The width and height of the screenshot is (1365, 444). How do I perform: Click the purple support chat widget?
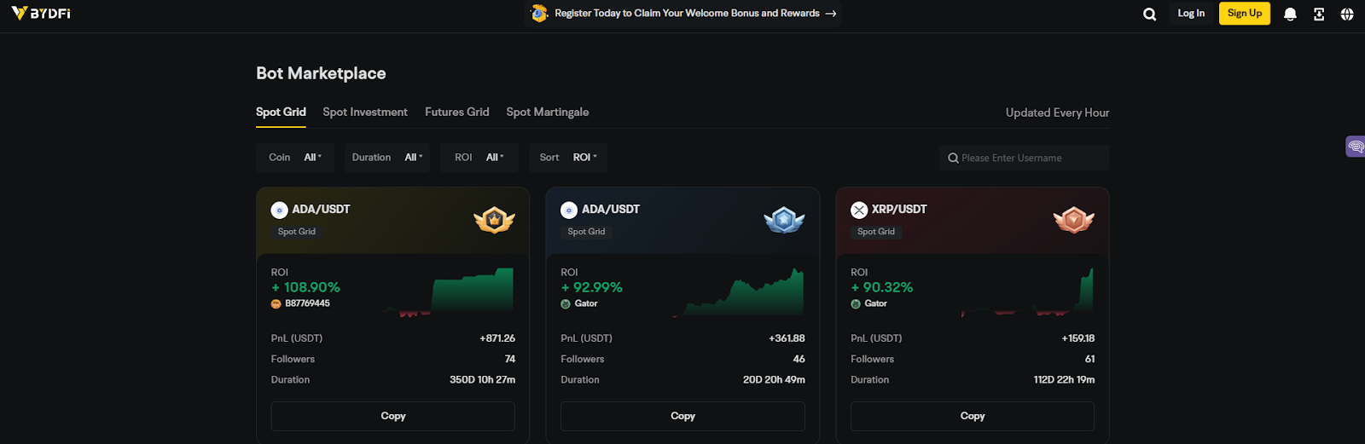1355,147
